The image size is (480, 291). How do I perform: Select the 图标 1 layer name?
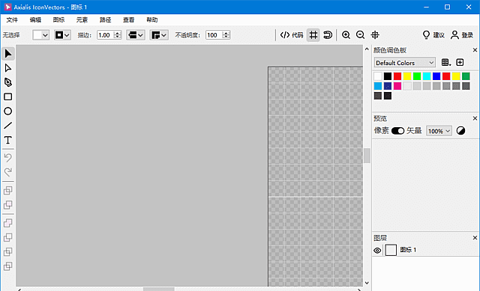[408, 250]
